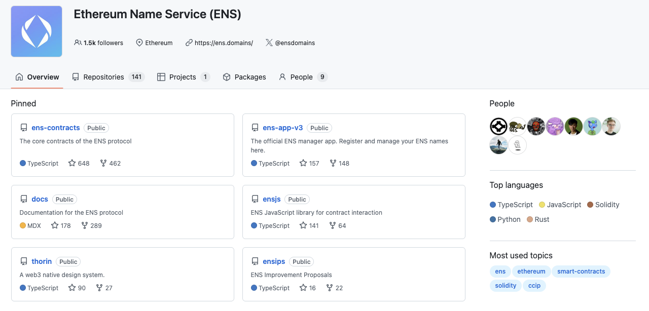View the 1.5k followers list
The image size is (649, 311).
coord(98,43)
